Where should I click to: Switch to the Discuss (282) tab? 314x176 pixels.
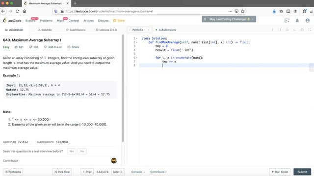click(x=106, y=30)
